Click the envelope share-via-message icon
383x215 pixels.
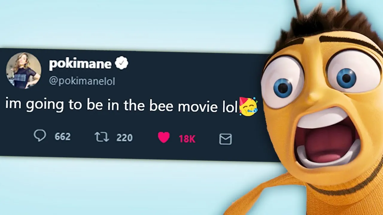click(x=225, y=139)
